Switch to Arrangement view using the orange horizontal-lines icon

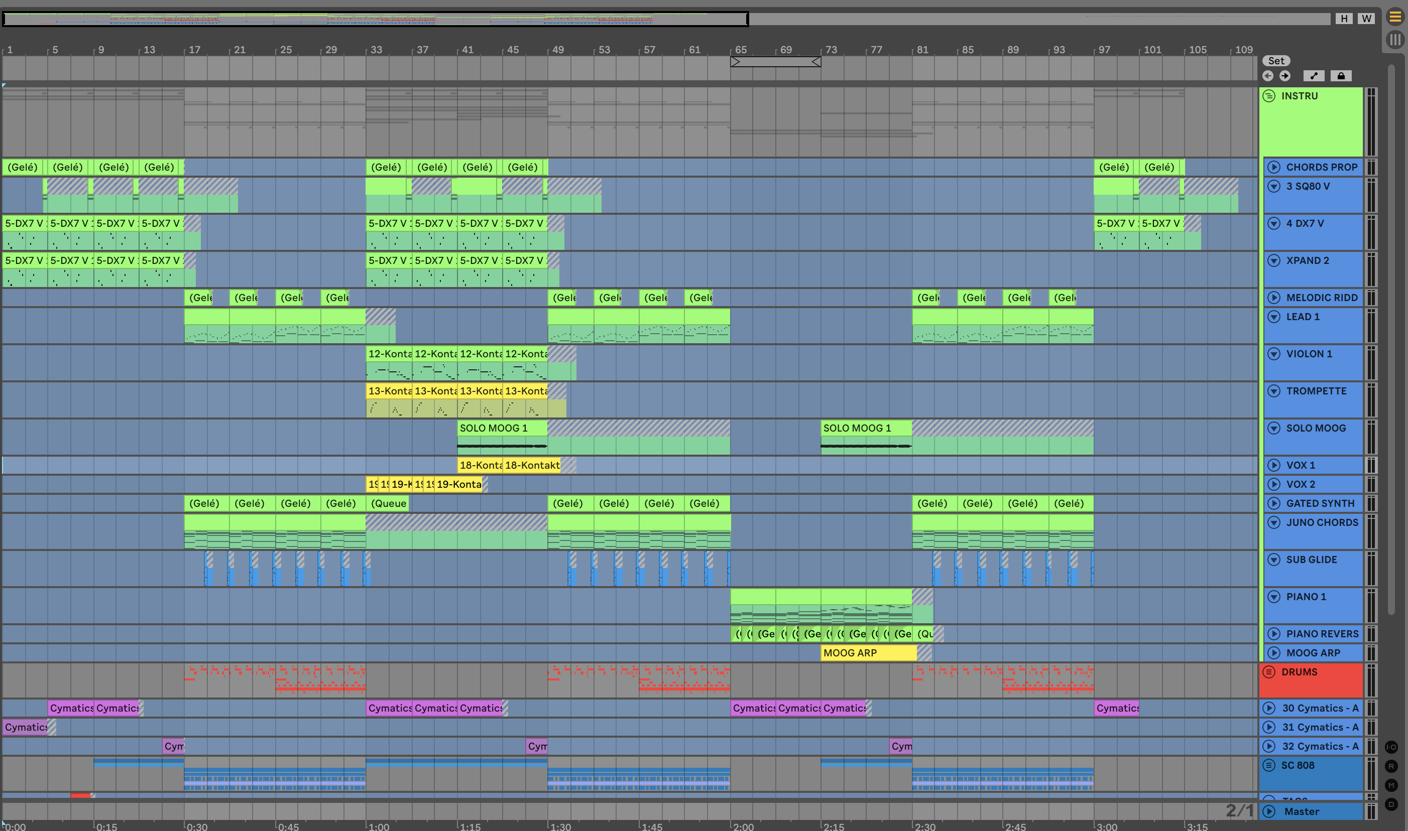(x=1395, y=17)
